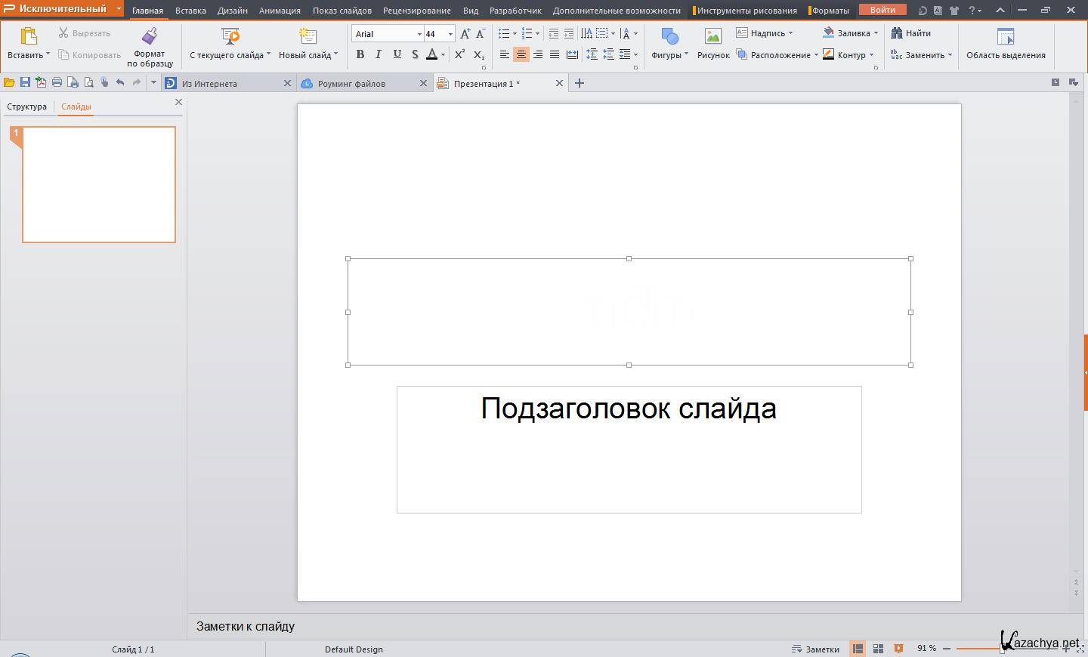The width and height of the screenshot is (1088, 657).
Task: Toggle underline formatting
Action: pyautogui.click(x=397, y=54)
